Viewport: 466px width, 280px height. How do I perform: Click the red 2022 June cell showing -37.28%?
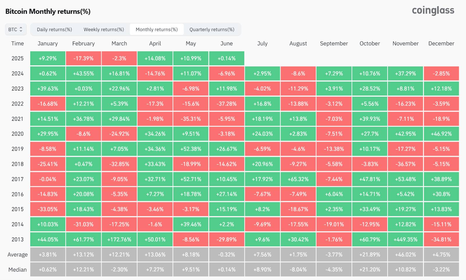[227, 104]
